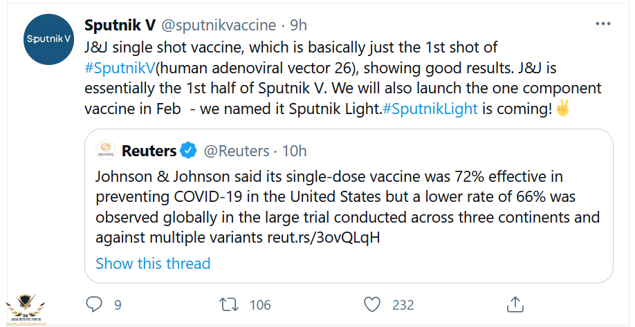Click the Arab Defense Forum watermark logo
Screen dimensions: 635x327
click(26, 310)
